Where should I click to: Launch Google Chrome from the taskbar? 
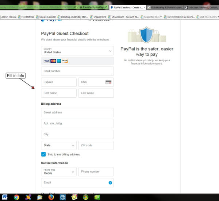(x=16, y=197)
